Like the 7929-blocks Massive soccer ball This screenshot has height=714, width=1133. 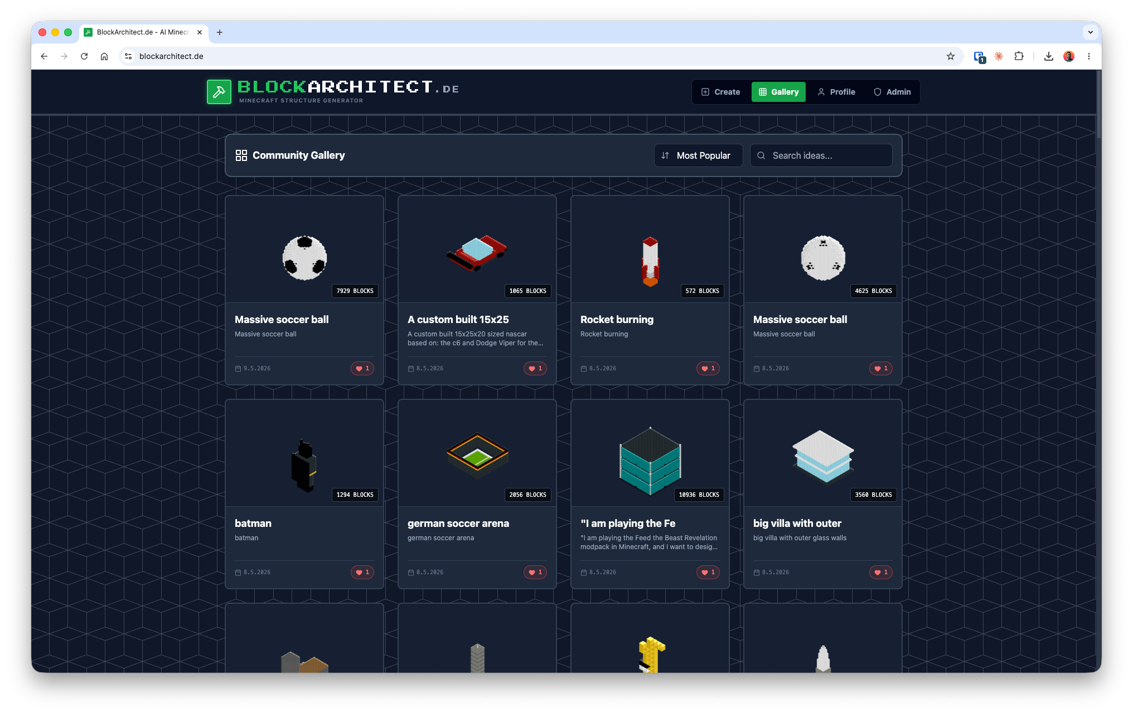coord(362,368)
